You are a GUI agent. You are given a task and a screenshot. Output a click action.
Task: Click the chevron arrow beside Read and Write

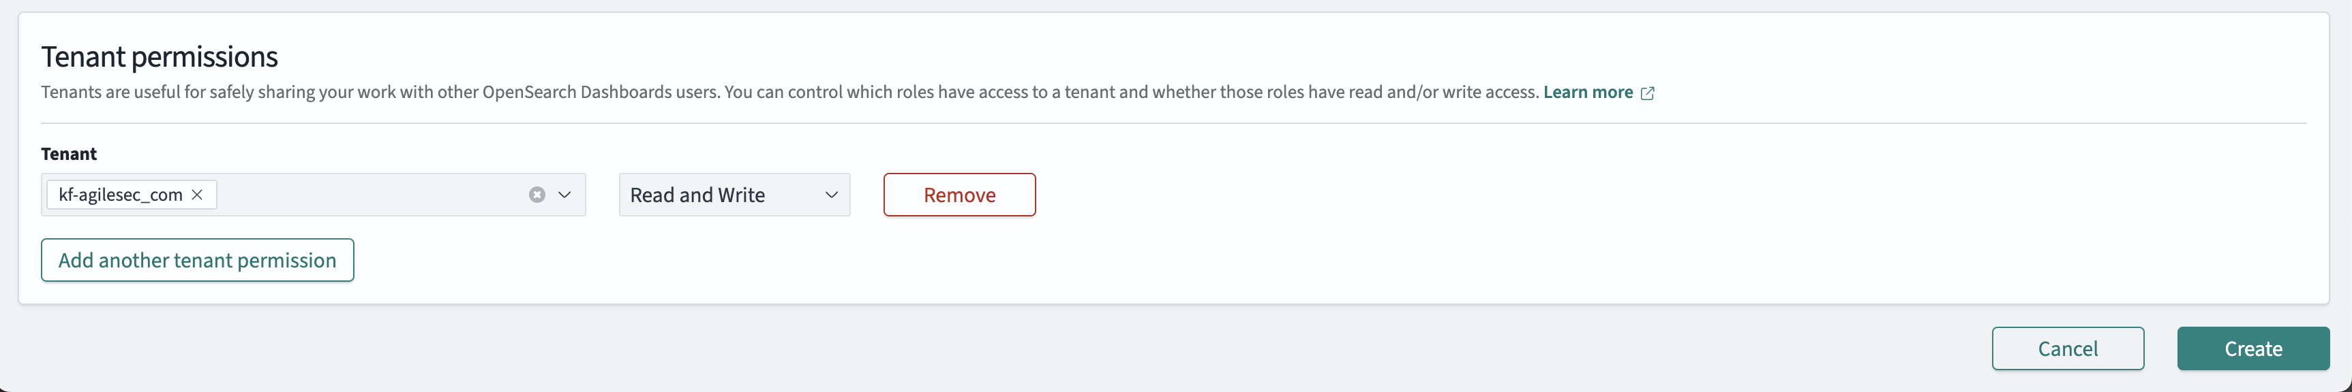[x=832, y=195]
